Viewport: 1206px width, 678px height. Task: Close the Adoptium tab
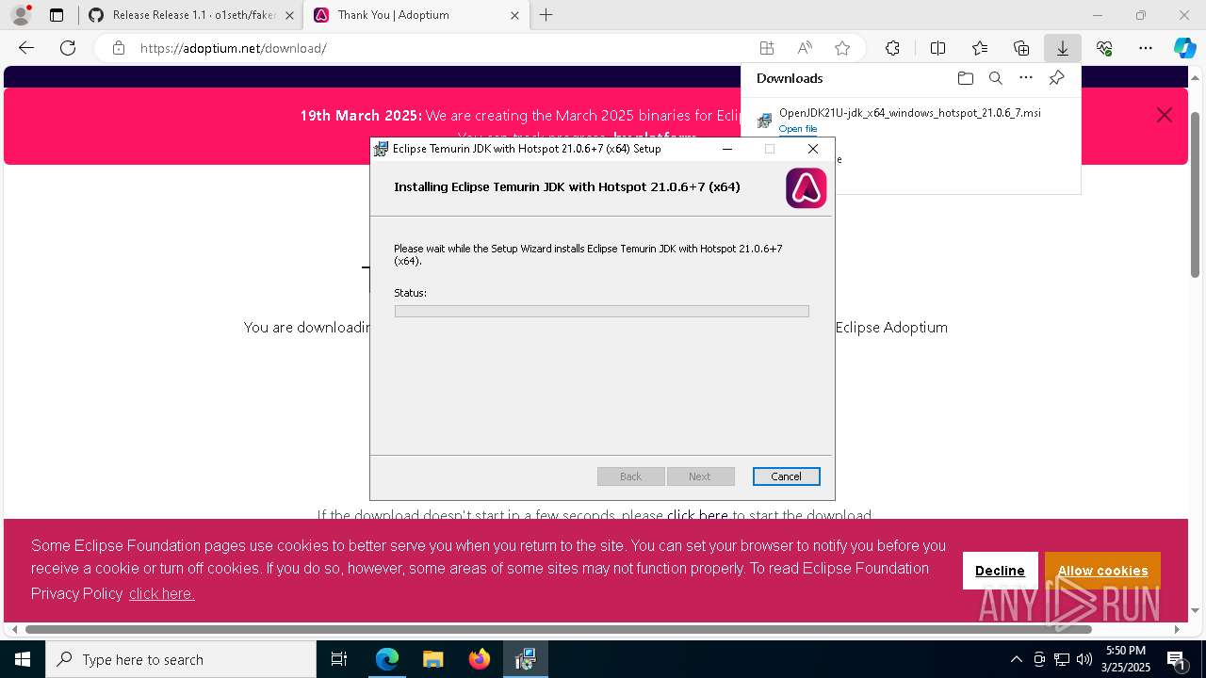(x=514, y=15)
